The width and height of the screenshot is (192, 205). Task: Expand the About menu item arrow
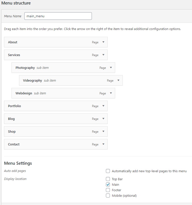(x=103, y=42)
